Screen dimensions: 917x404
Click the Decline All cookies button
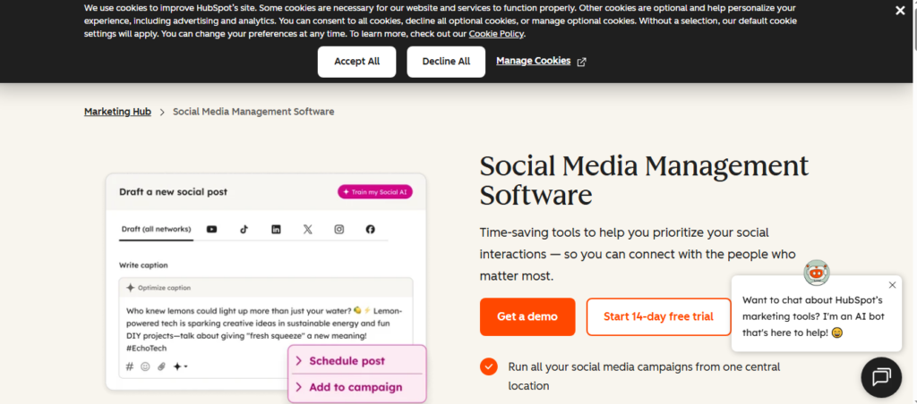[446, 62]
